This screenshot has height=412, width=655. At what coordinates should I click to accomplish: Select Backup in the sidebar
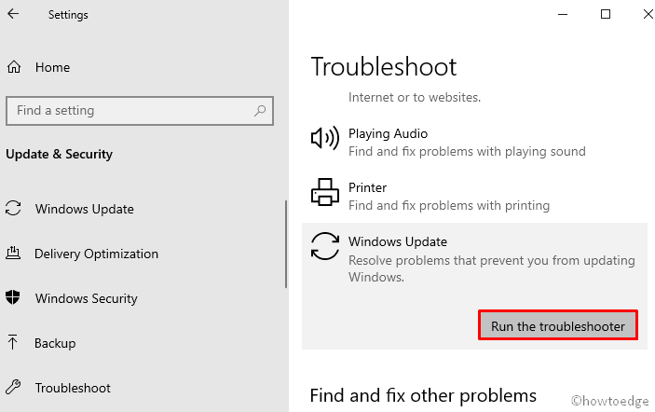[54, 343]
